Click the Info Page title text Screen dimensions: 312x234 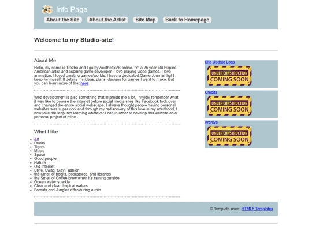pyautogui.click(x=72, y=9)
